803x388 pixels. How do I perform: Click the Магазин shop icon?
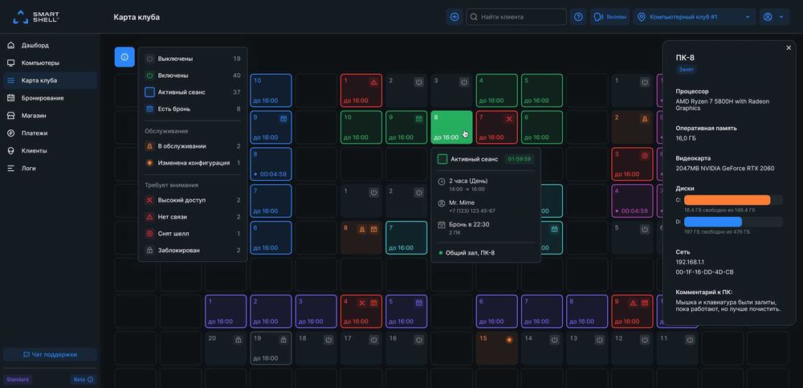(x=10, y=116)
